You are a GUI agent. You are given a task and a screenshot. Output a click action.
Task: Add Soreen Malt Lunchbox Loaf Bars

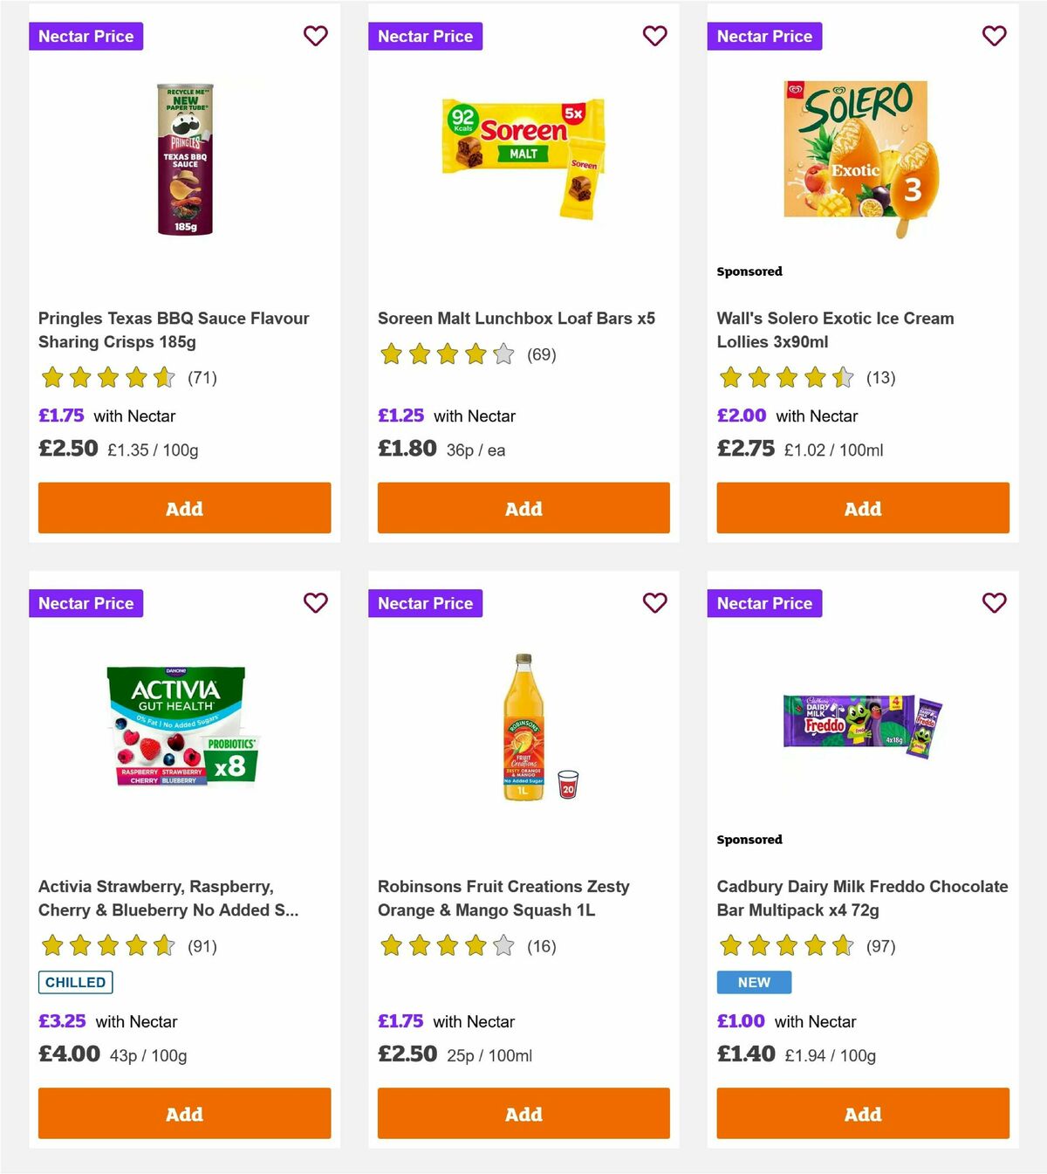click(x=523, y=507)
